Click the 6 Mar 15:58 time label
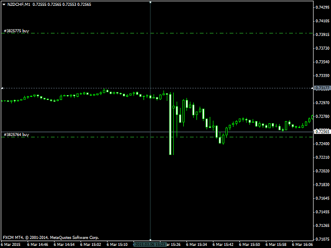The image size is (331, 248). (276, 245)
